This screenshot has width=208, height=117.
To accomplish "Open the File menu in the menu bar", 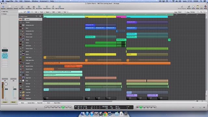I will (16, 1).
